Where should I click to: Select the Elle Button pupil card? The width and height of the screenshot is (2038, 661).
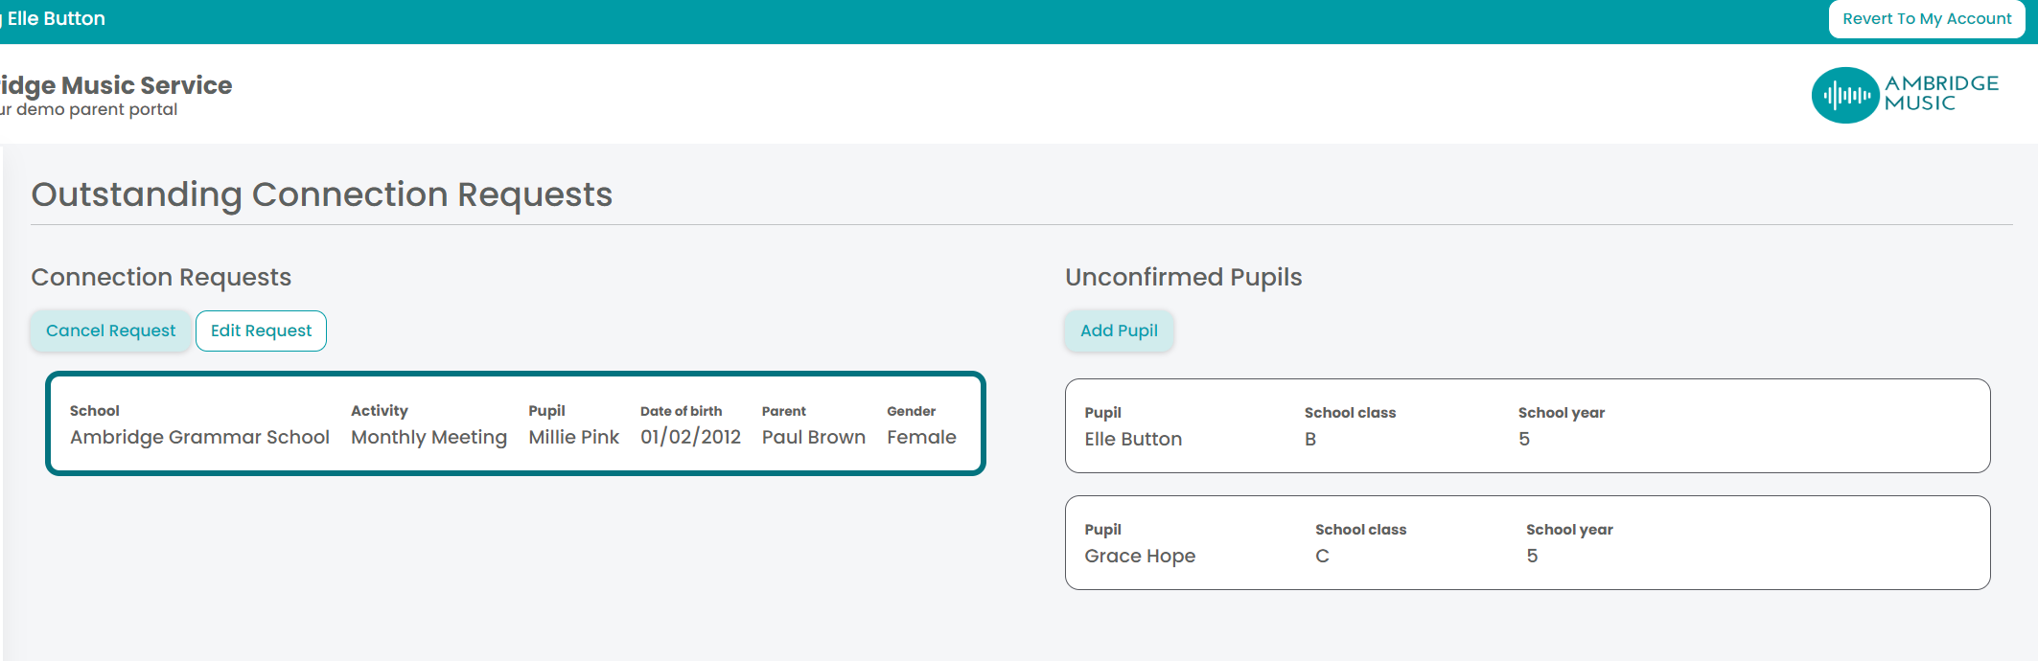(1527, 425)
